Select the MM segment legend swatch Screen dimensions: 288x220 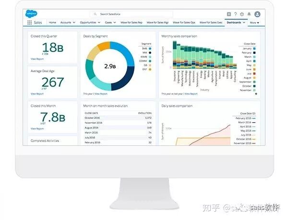pyautogui.click(x=150, y=52)
